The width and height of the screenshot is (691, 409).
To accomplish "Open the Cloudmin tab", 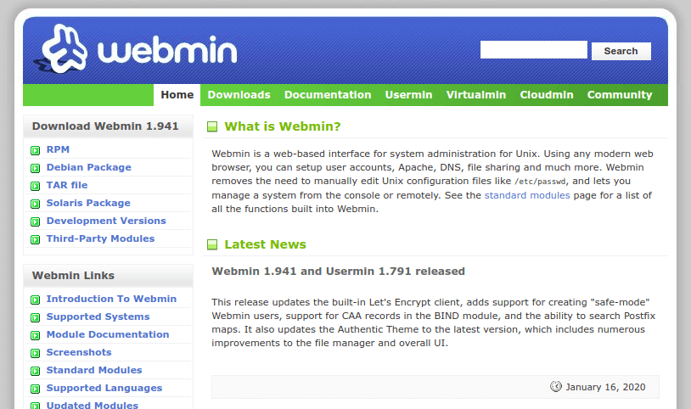I will tap(547, 95).
